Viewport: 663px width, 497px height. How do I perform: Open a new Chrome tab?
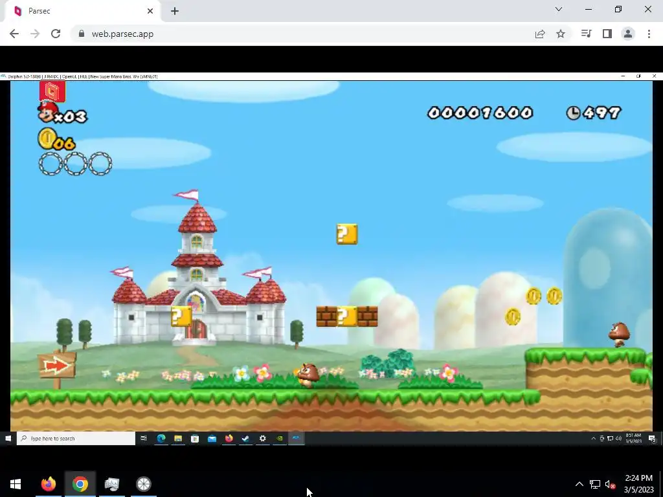175,11
